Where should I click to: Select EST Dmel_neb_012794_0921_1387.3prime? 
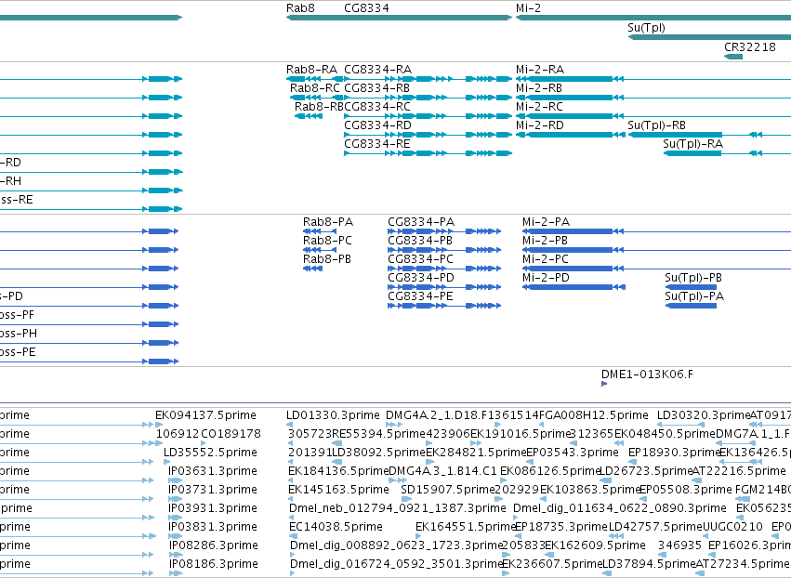[398, 508]
